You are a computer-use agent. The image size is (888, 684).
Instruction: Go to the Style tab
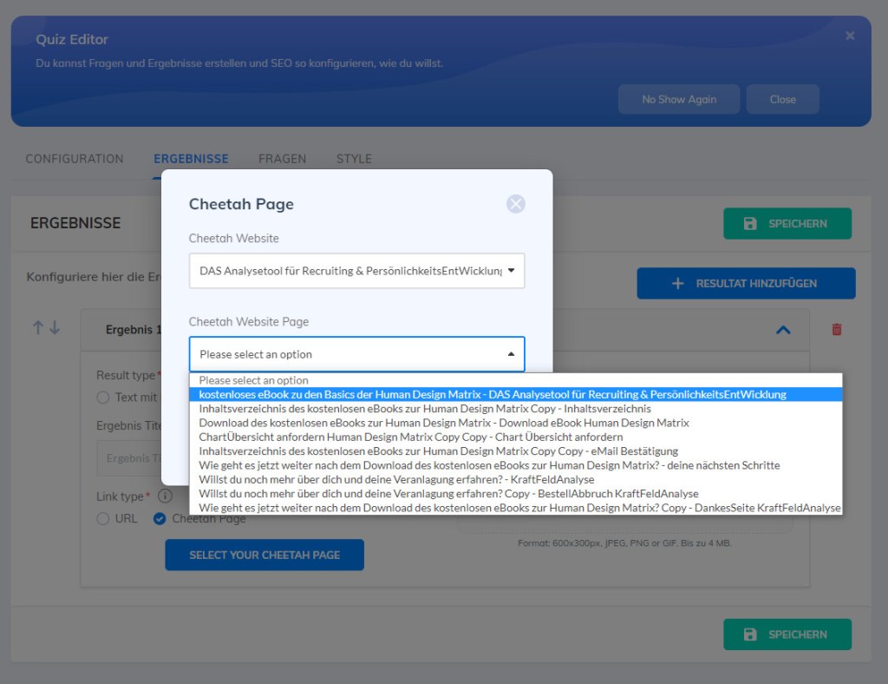coord(354,159)
